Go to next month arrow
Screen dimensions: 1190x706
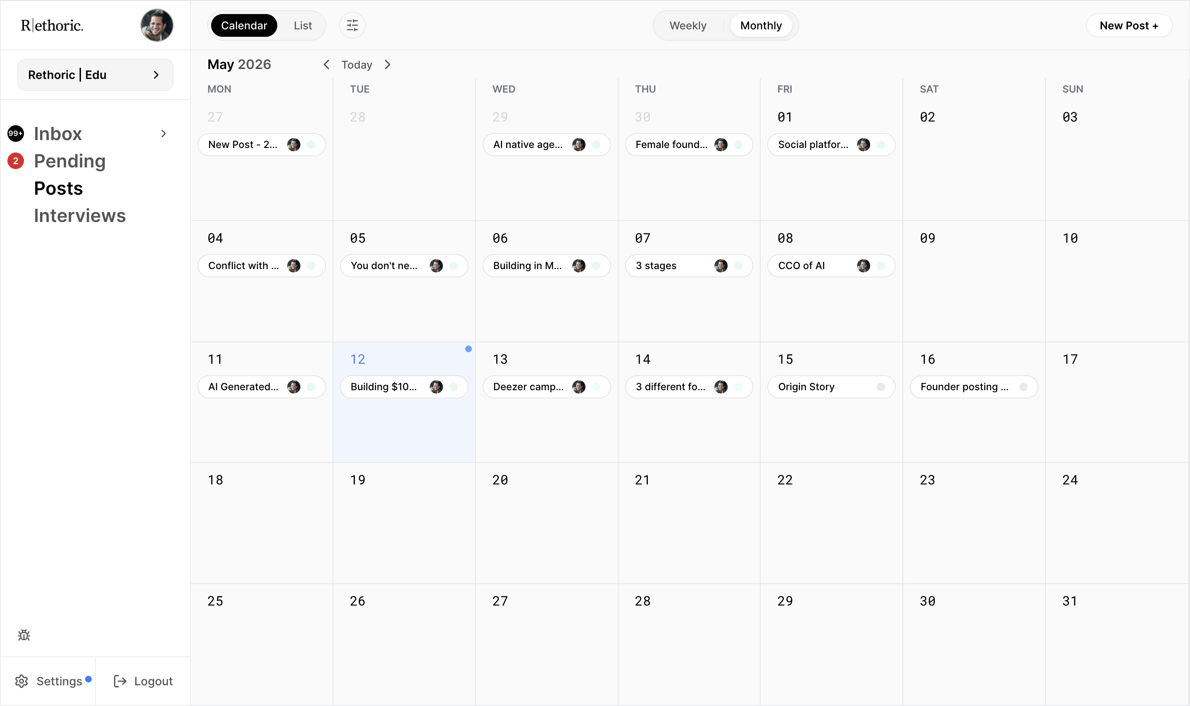(388, 65)
